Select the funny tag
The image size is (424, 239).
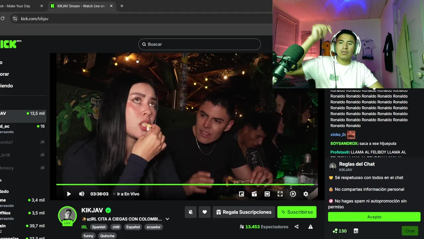[88, 236]
